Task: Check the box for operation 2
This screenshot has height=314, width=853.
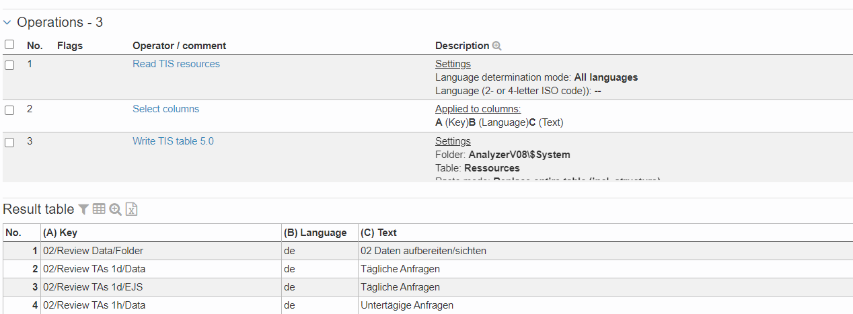Action: point(9,110)
